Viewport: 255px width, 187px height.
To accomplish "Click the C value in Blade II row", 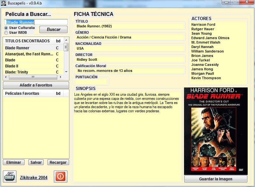I will [x=57, y=66].
